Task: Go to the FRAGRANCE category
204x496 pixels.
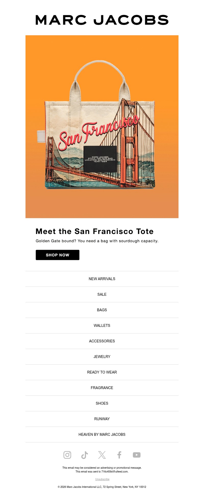Action: [102, 388]
